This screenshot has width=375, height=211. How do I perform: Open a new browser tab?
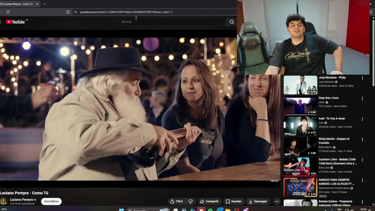point(45,4)
